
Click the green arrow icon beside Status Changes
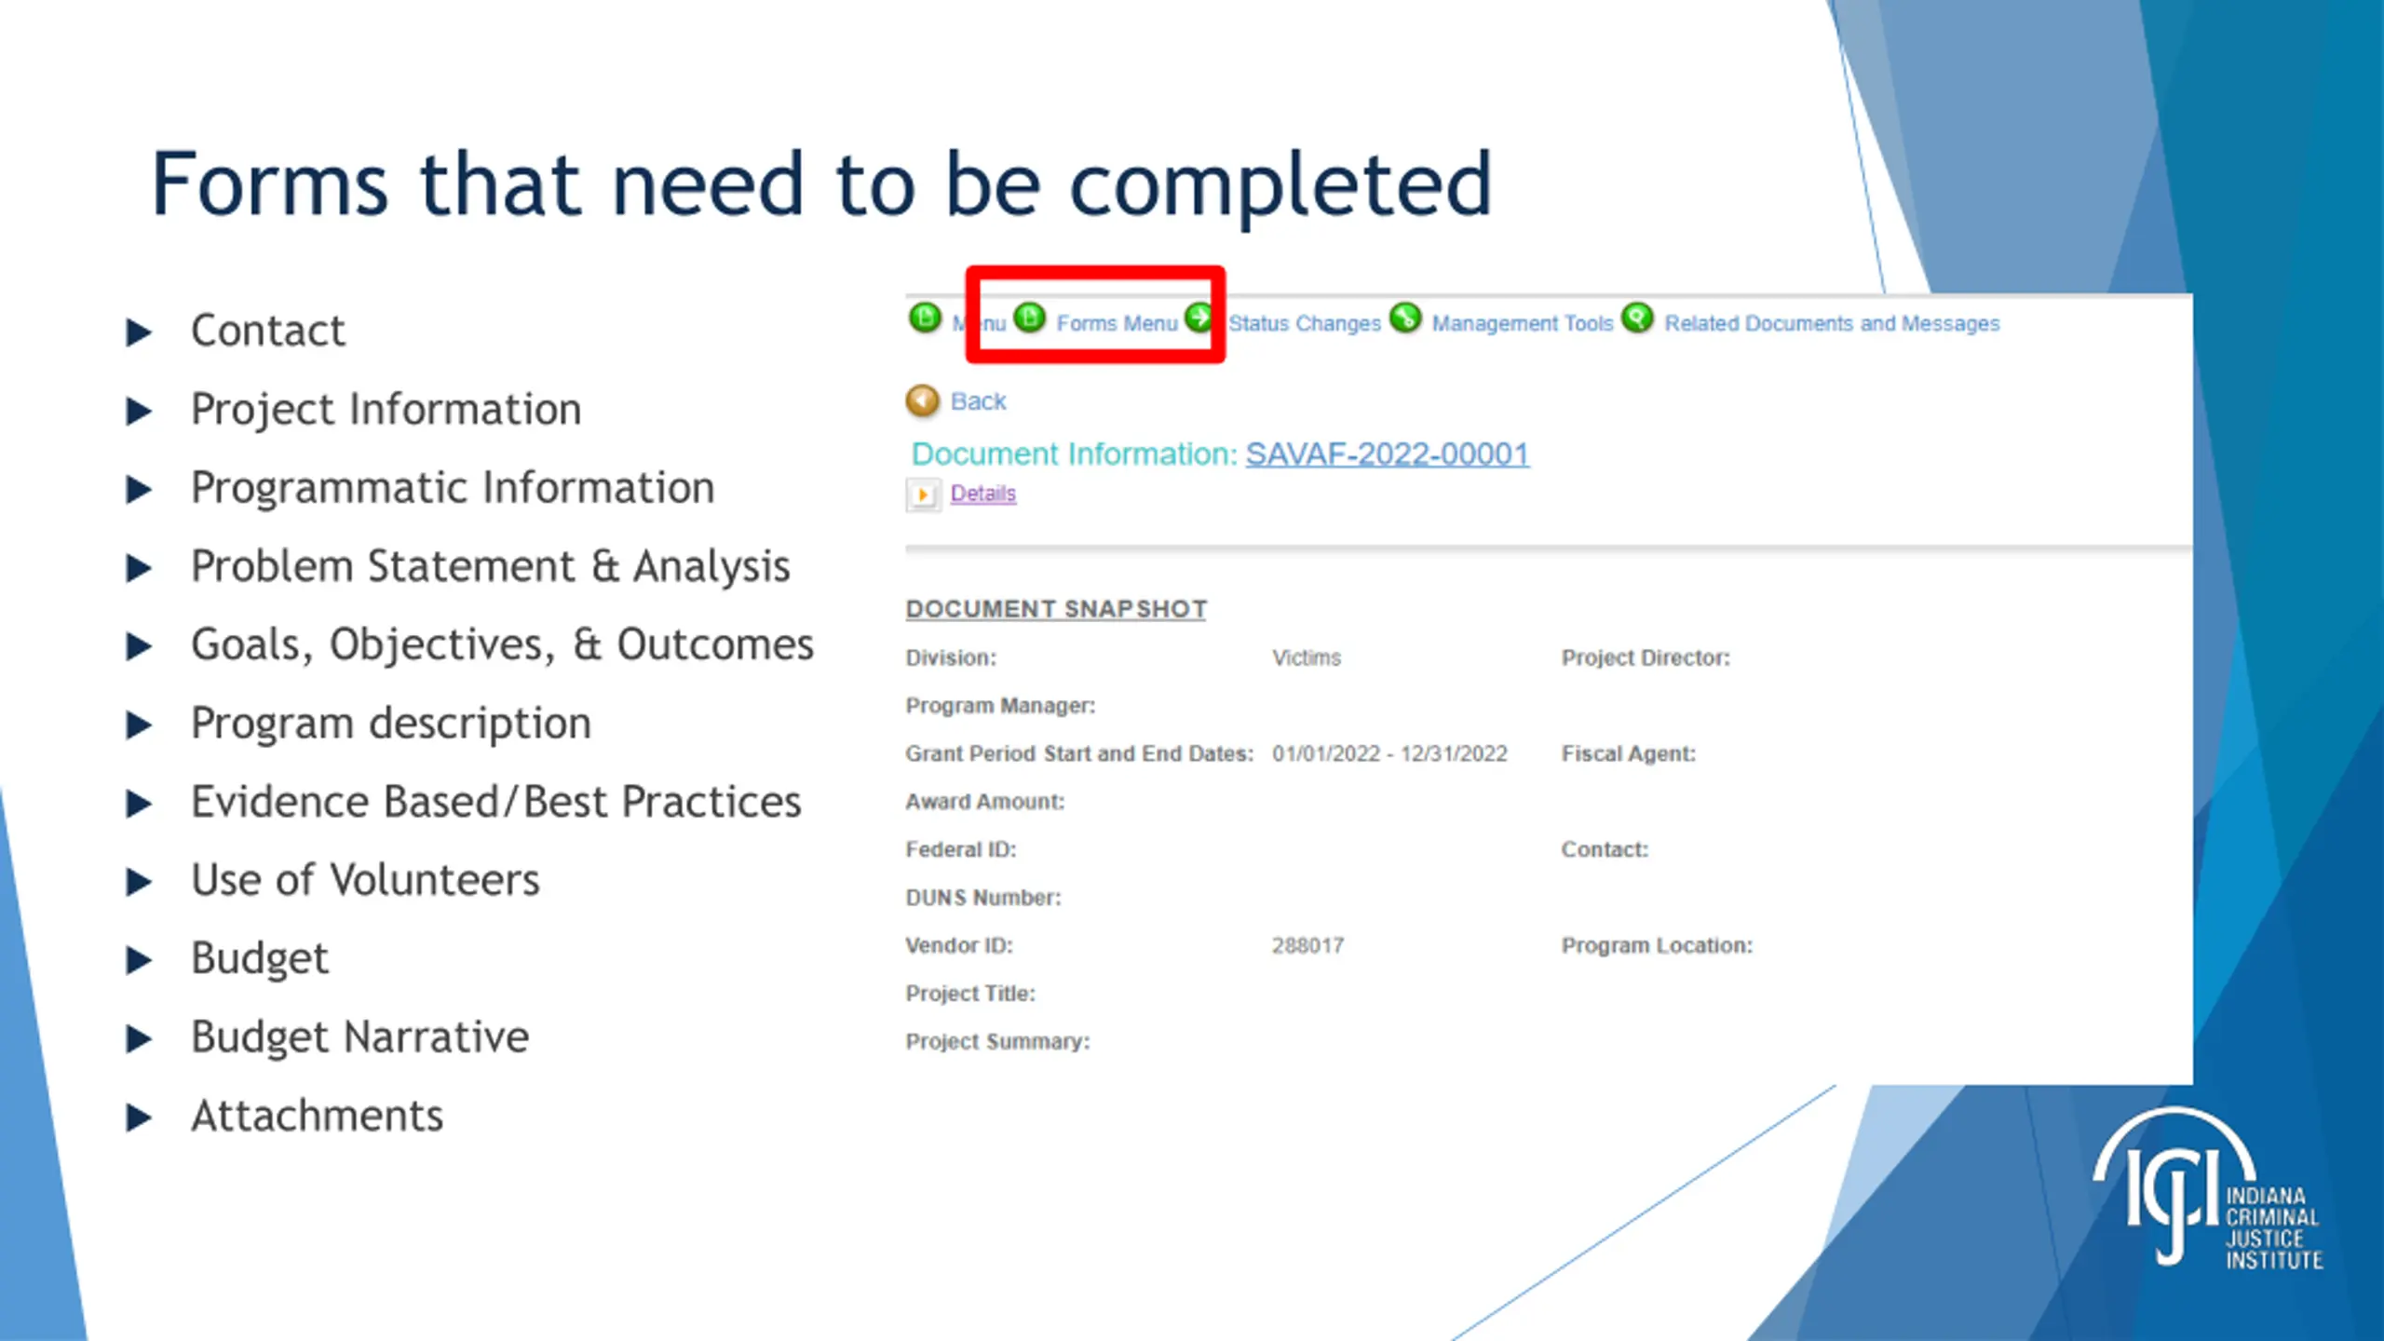1199,318
